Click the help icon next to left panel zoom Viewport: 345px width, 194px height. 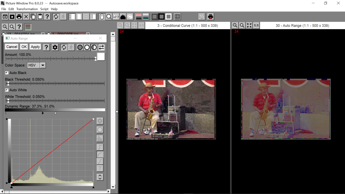pos(19,27)
